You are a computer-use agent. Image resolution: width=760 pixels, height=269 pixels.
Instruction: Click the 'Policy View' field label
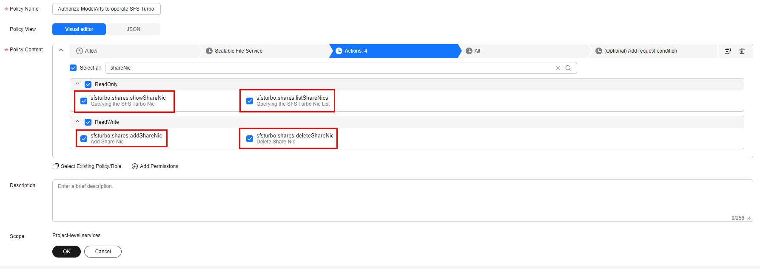pos(23,29)
